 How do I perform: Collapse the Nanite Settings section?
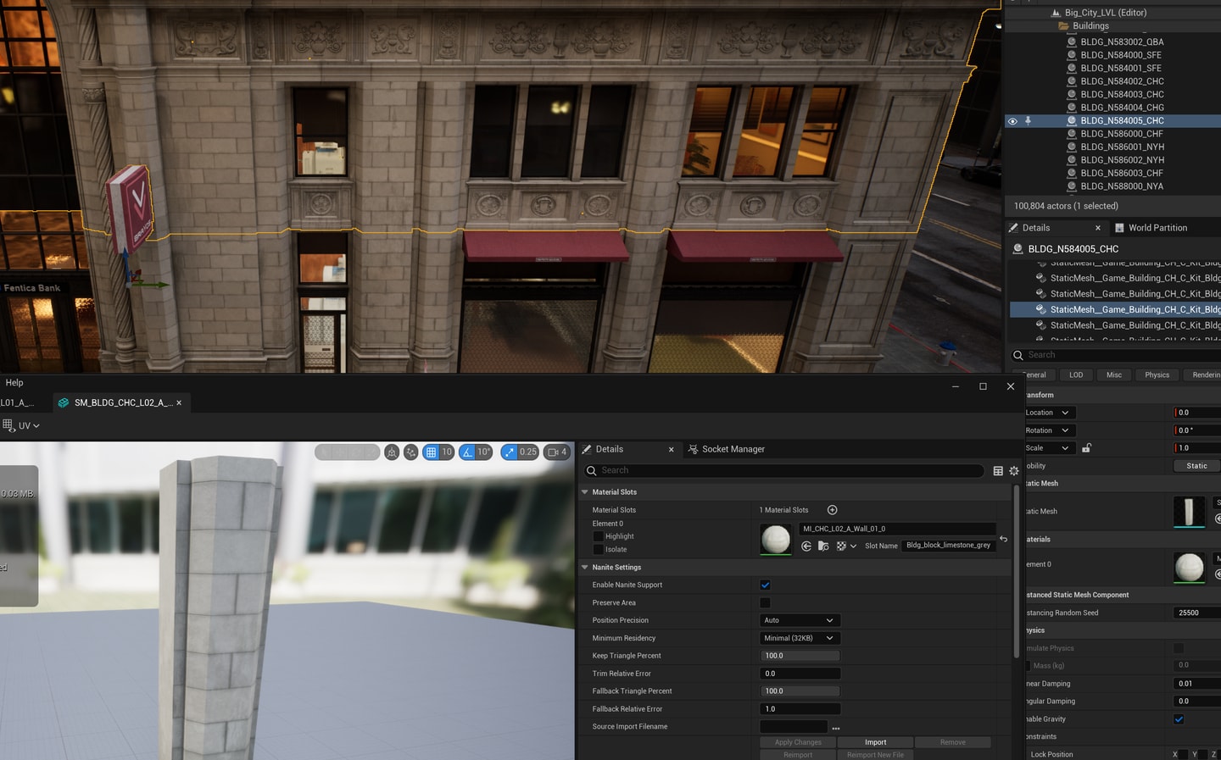click(585, 568)
